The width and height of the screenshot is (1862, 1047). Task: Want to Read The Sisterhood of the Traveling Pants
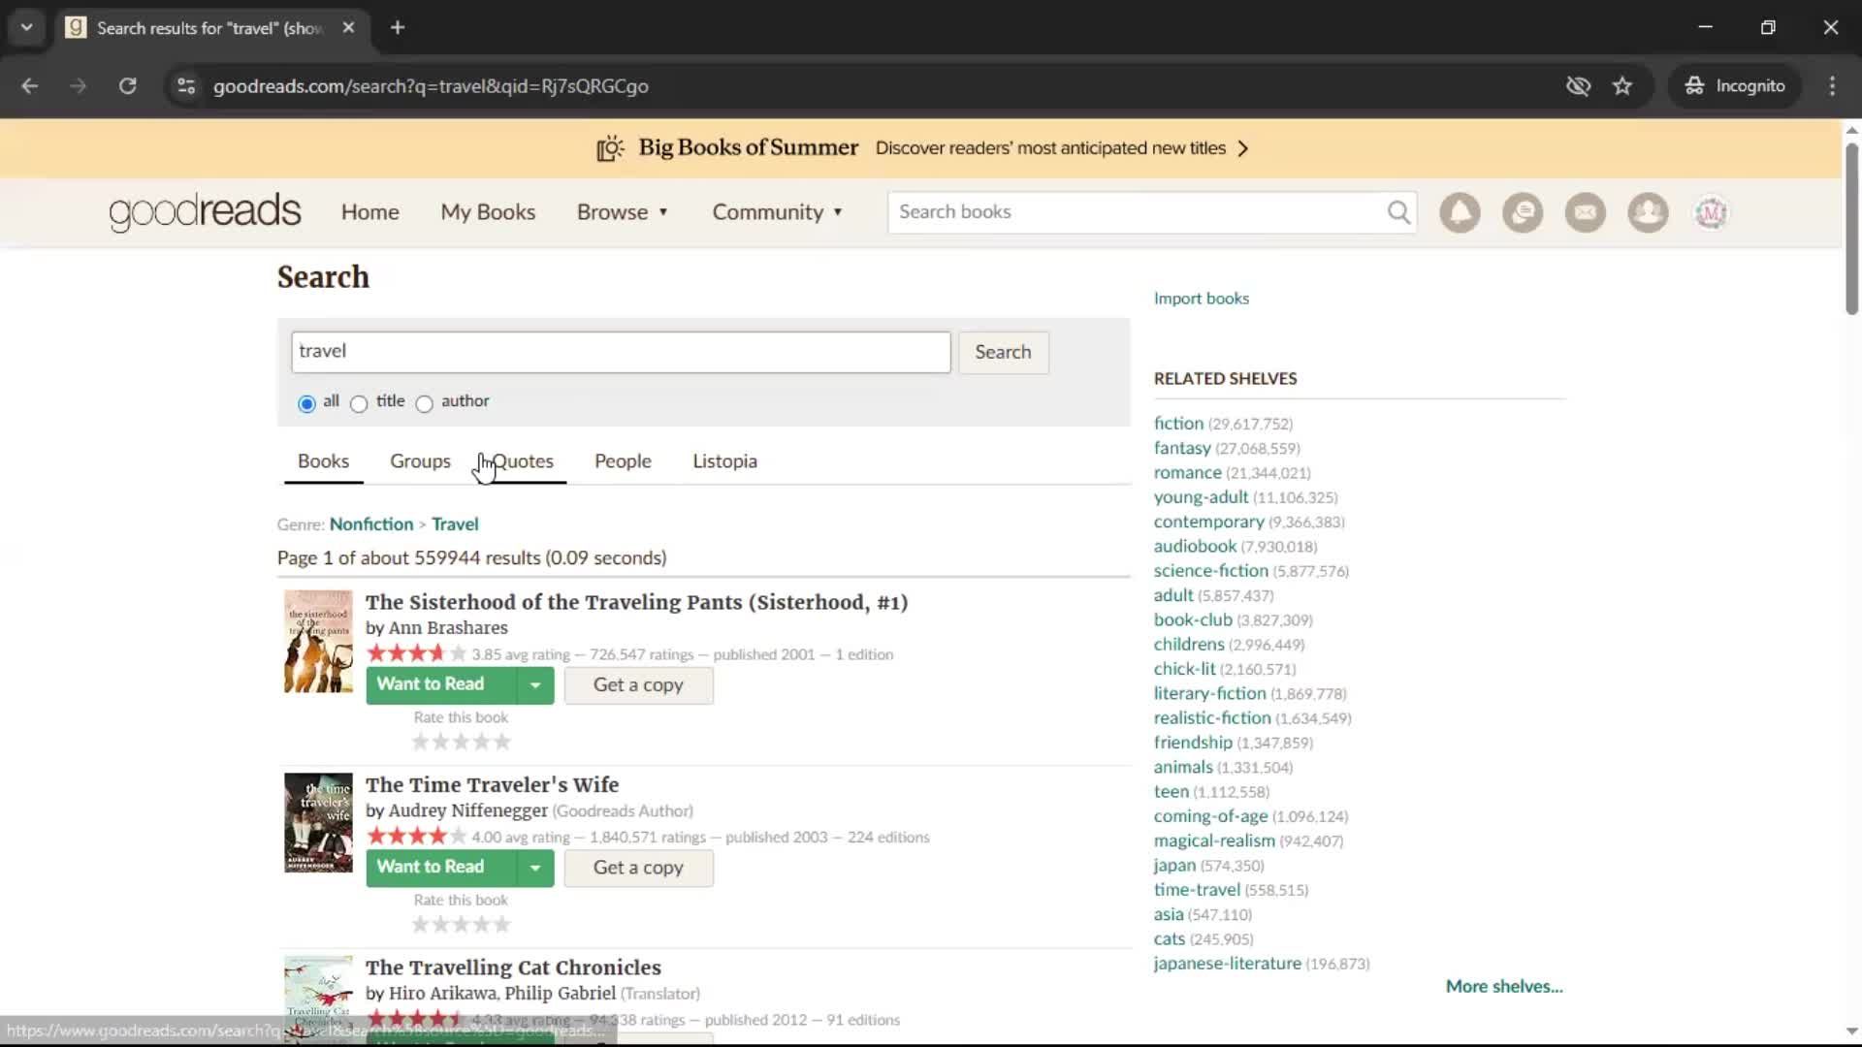(x=441, y=685)
